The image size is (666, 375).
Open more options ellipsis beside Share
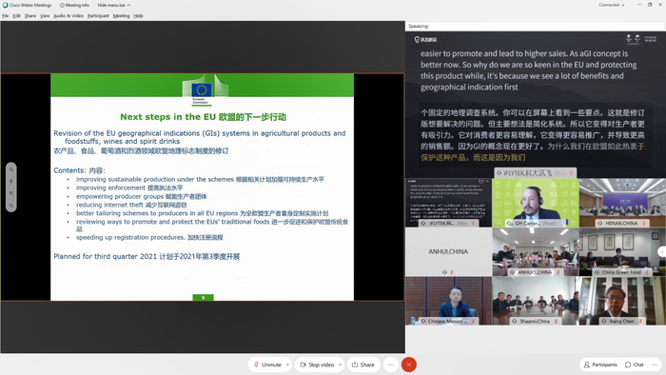tap(391, 365)
